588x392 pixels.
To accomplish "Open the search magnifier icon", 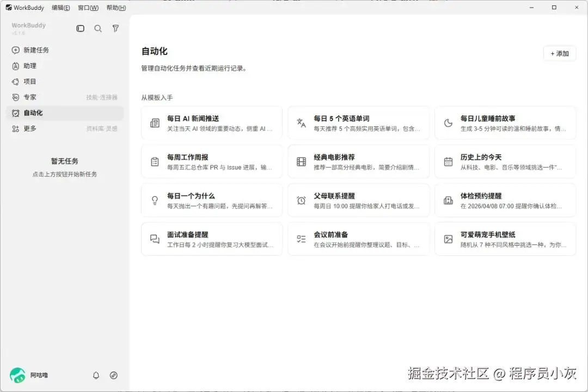I will [98, 28].
